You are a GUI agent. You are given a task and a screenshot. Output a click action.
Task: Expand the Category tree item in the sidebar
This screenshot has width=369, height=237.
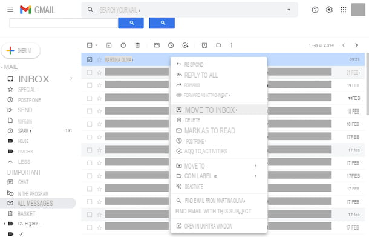pyautogui.click(x=5, y=224)
